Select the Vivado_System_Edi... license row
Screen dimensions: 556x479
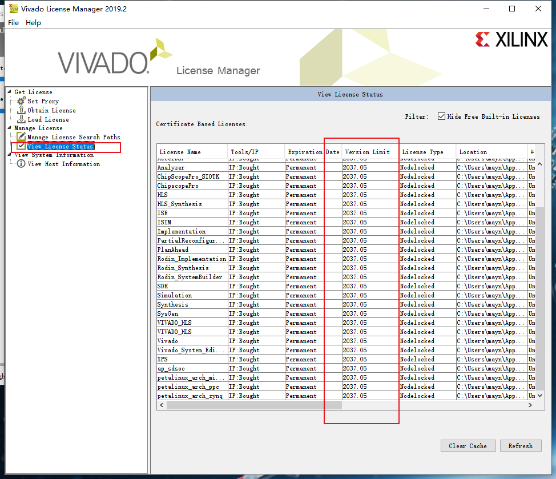click(346, 351)
